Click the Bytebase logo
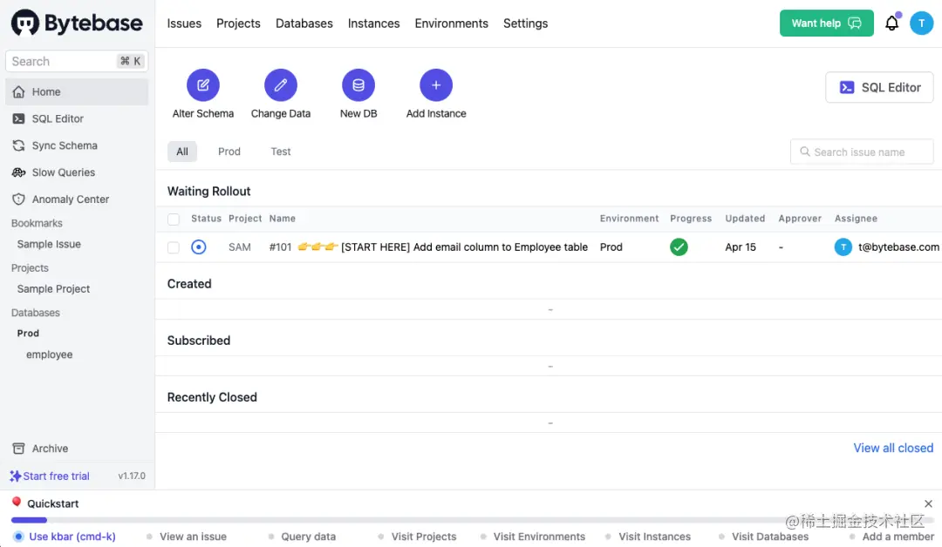The height and width of the screenshot is (547, 942). click(77, 24)
